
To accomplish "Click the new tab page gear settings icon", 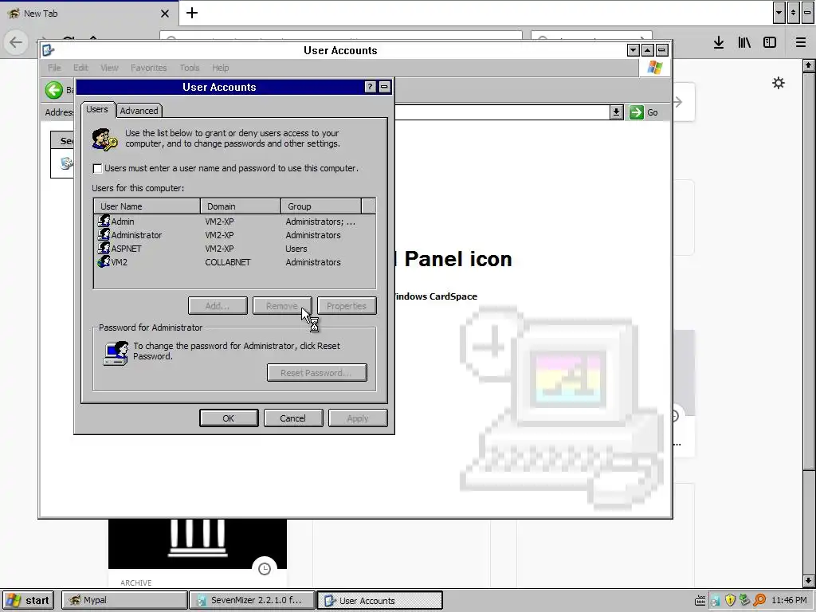I will click(x=778, y=83).
